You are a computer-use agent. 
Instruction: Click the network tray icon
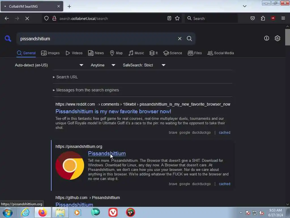click(255, 213)
